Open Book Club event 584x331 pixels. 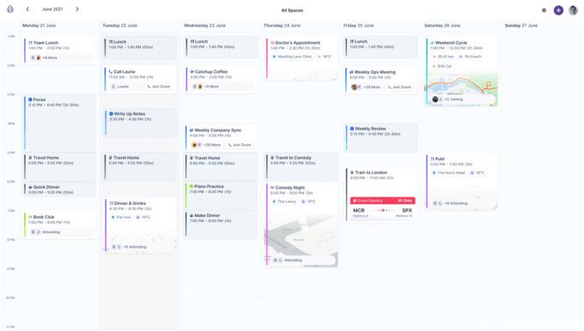(59, 225)
